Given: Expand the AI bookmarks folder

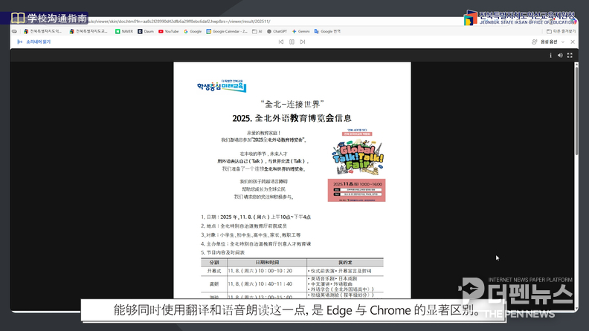Looking at the screenshot, I should click(257, 31).
